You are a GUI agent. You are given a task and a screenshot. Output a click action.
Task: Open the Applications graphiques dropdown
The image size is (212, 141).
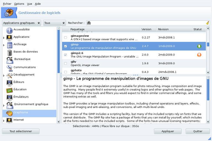click(21, 23)
